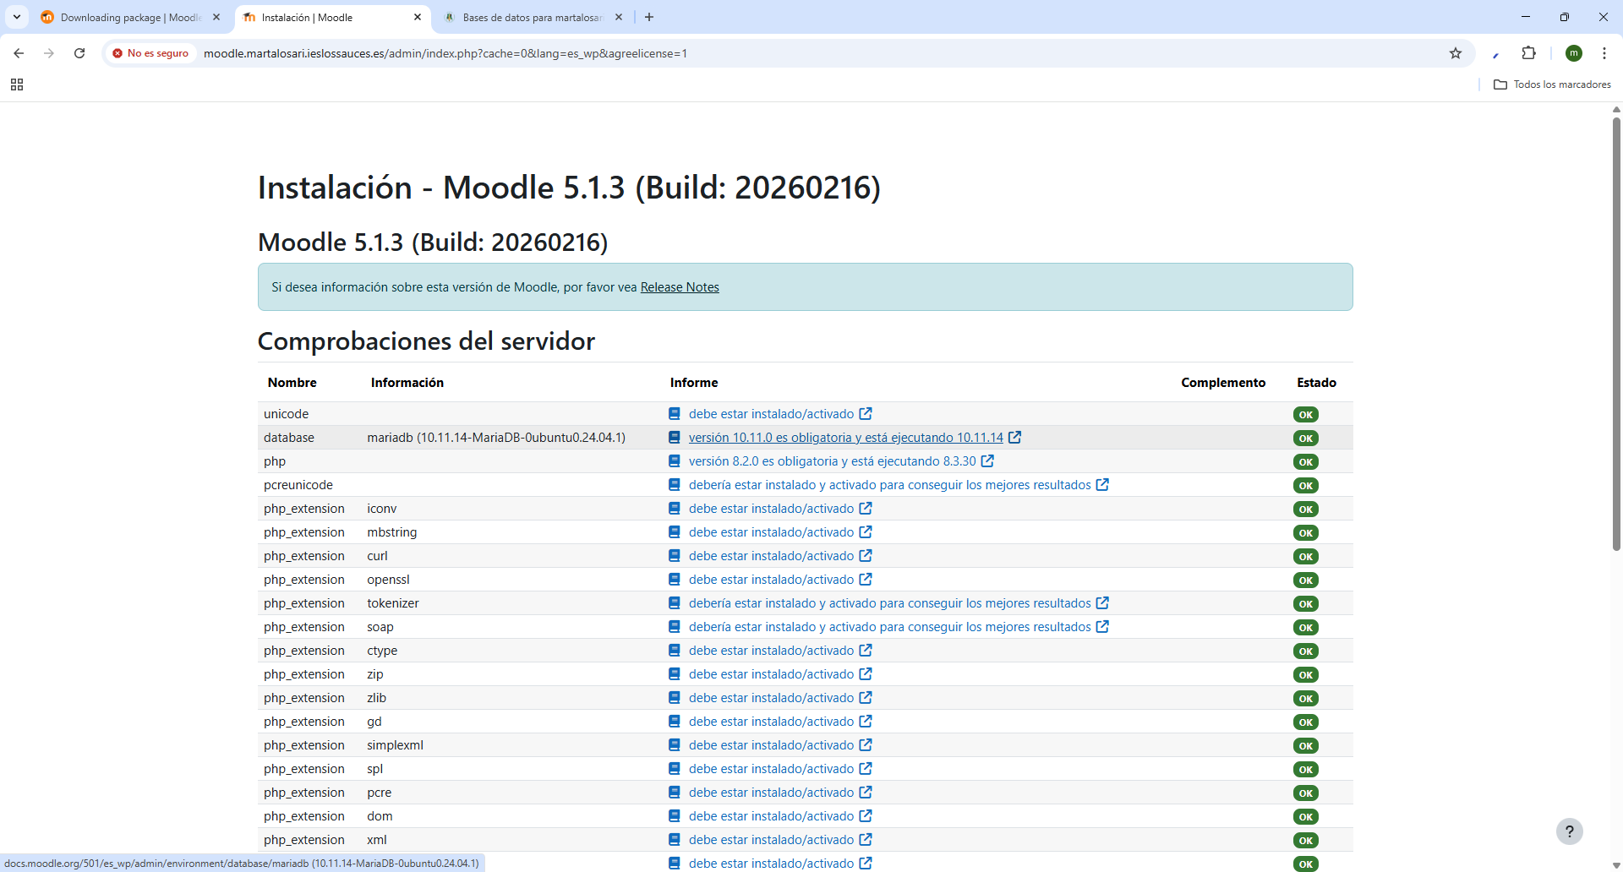Open the help question mark button

pos(1570,831)
